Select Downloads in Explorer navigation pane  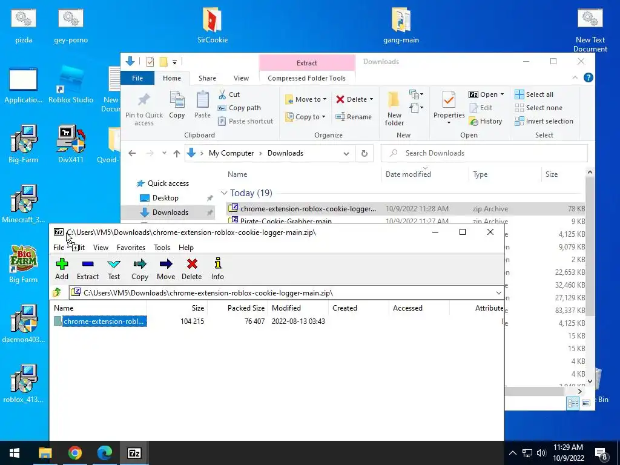(170, 213)
